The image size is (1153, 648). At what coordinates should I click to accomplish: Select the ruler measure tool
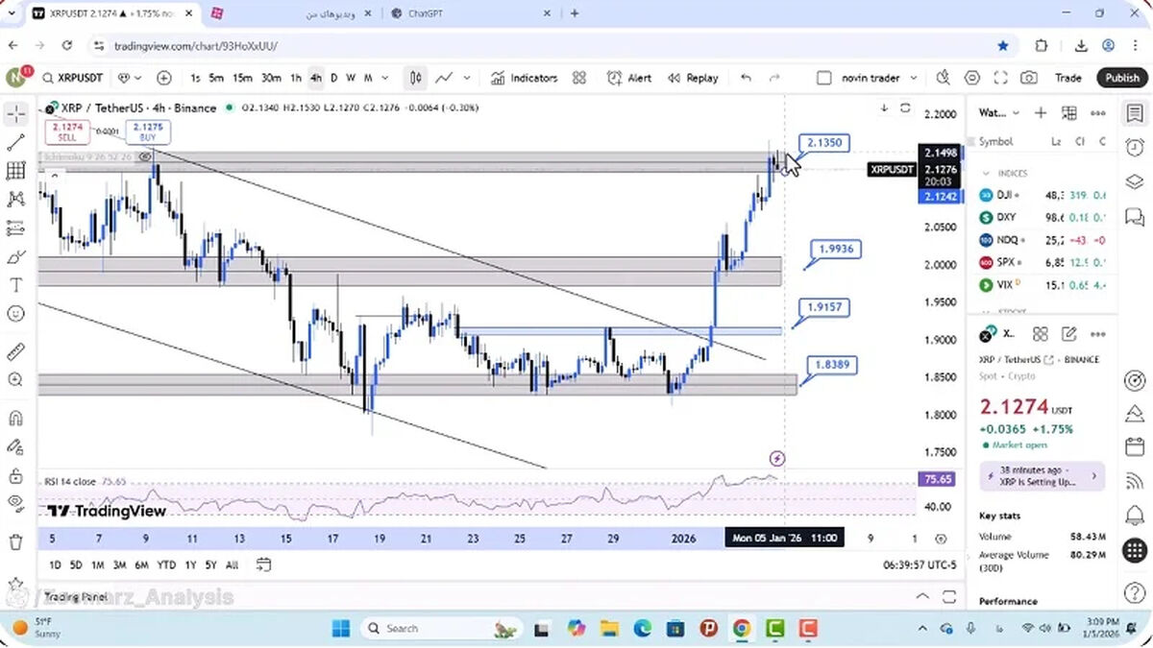click(15, 351)
